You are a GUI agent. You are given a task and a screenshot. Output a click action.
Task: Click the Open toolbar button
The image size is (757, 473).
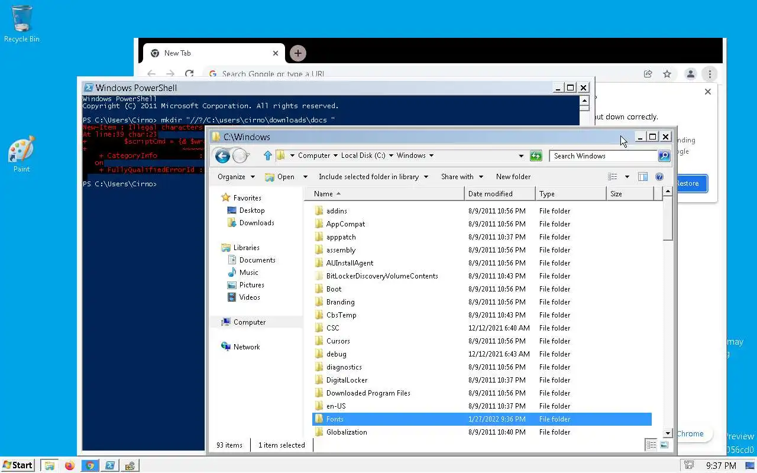point(280,177)
